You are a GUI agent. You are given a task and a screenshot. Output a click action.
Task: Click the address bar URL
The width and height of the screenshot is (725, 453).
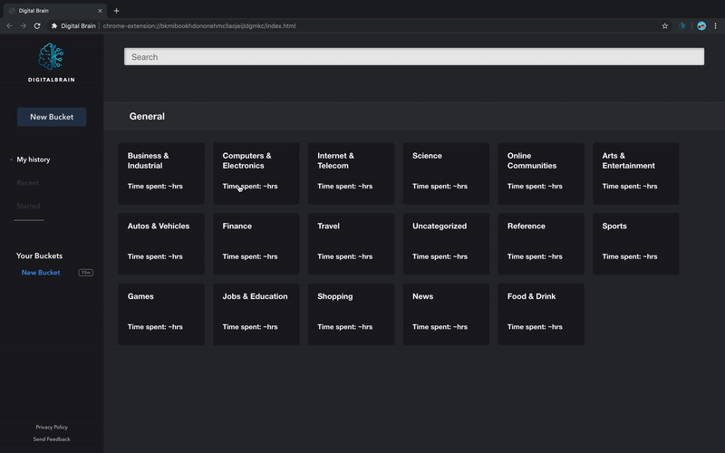click(199, 26)
